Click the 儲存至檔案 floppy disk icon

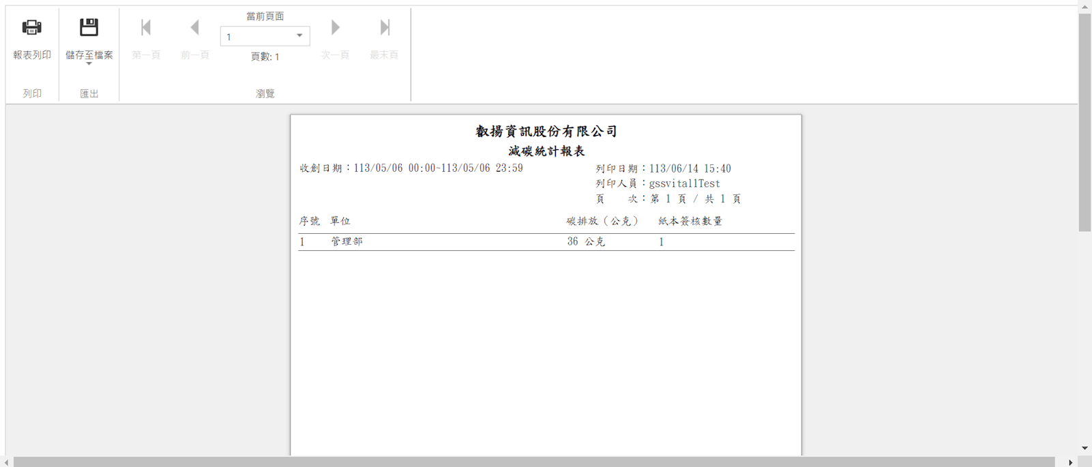89,27
